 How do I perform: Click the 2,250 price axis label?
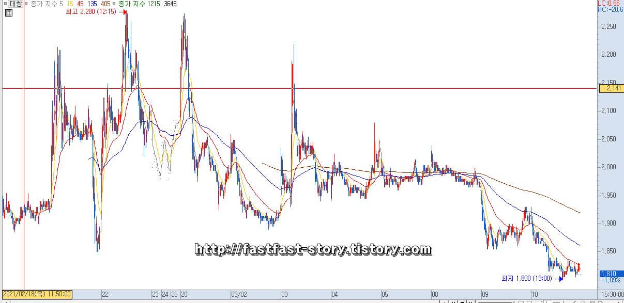tap(610, 26)
